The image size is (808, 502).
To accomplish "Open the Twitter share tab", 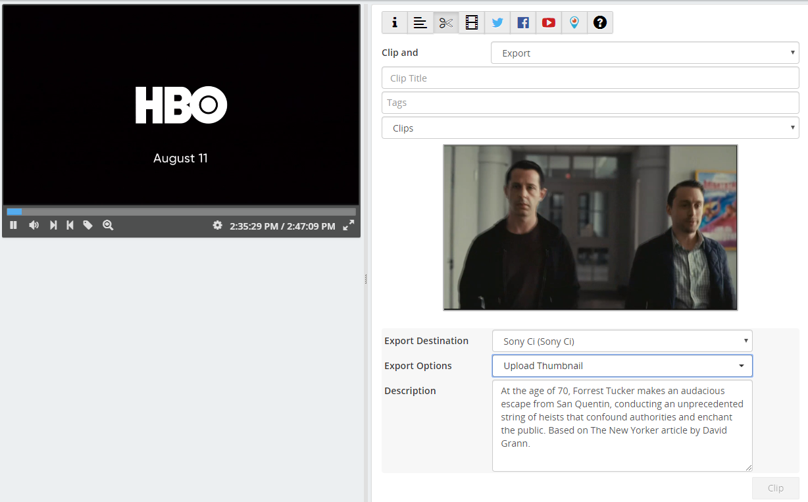I will 497,22.
